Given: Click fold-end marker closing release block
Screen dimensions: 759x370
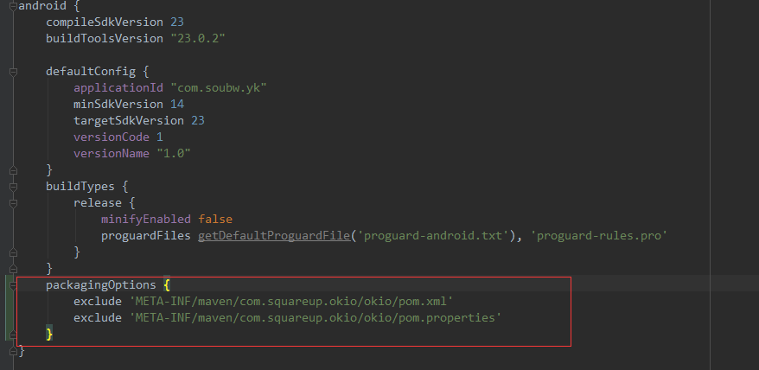Looking at the screenshot, I should coord(13,252).
